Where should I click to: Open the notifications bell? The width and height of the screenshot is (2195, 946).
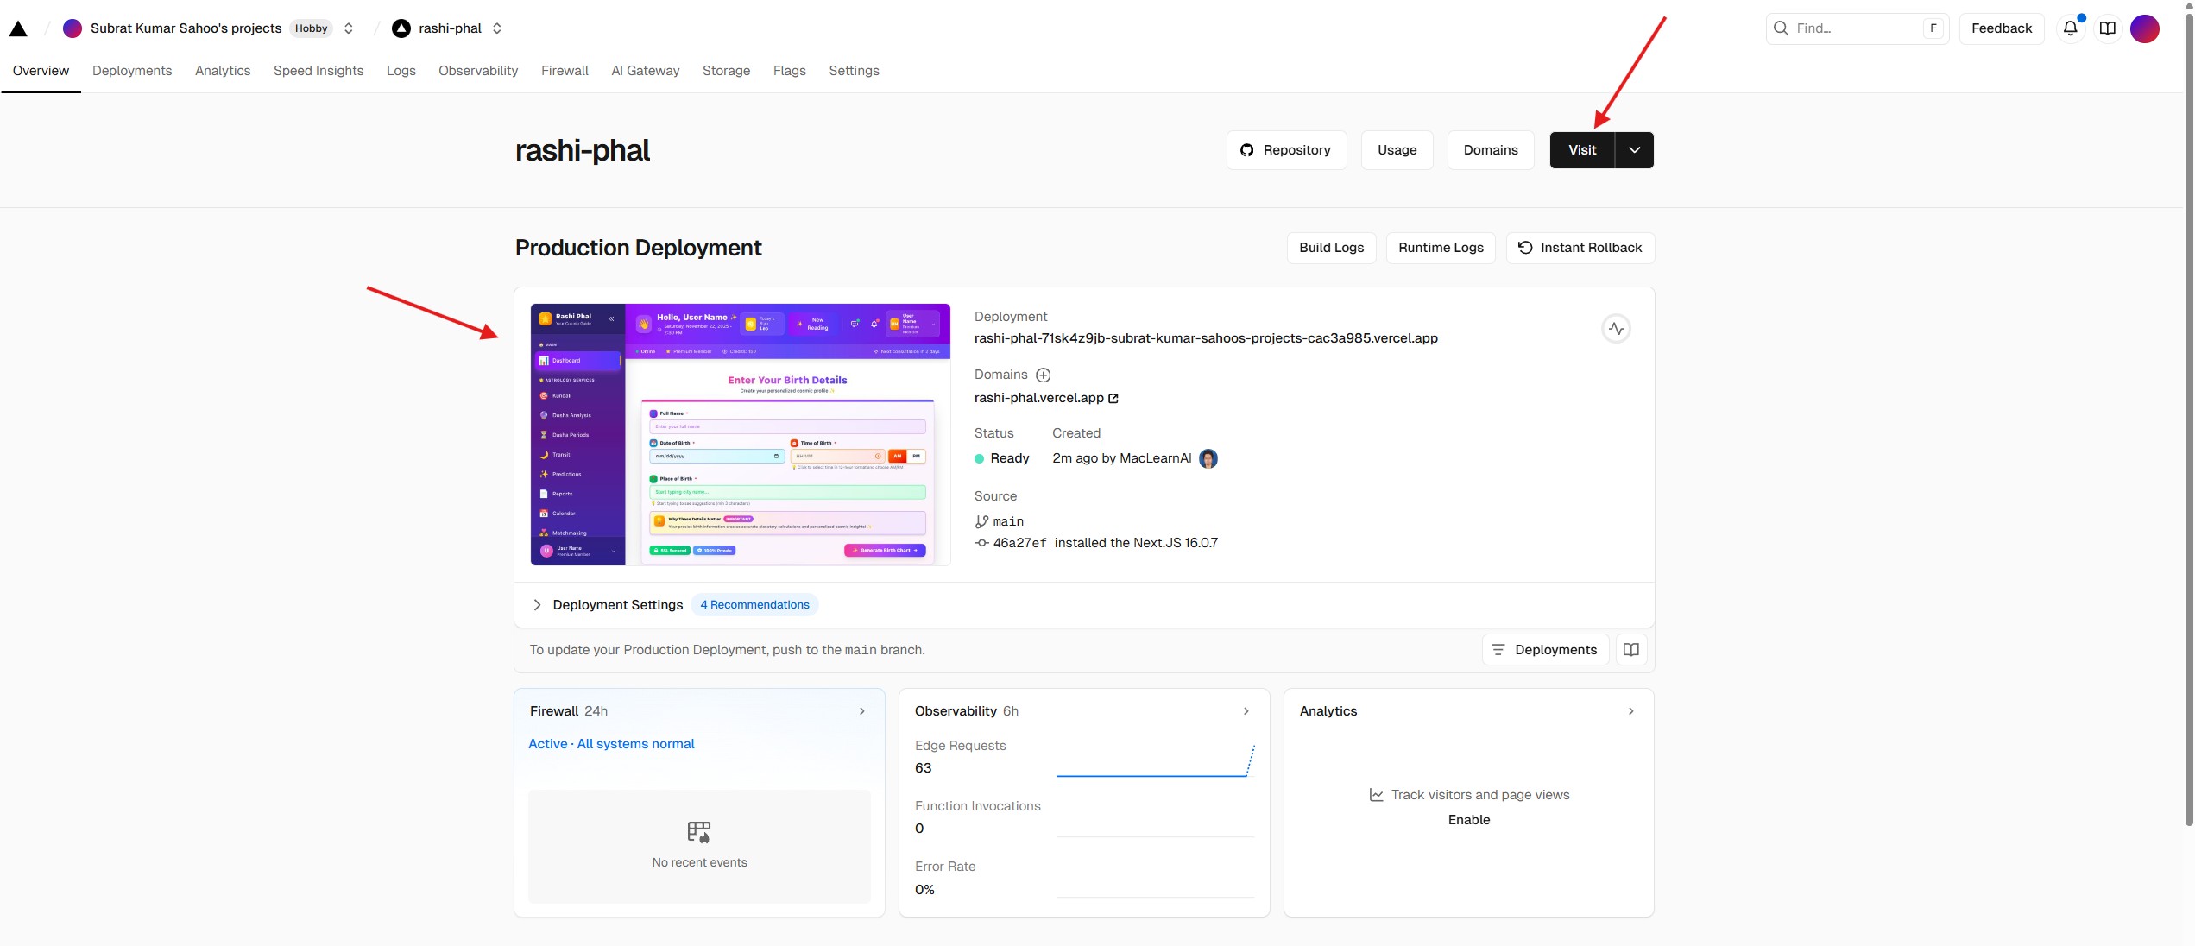2070,28
